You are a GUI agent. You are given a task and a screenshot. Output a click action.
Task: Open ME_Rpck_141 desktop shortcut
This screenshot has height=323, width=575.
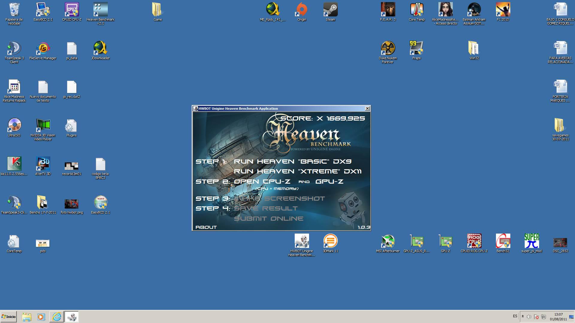(x=273, y=12)
